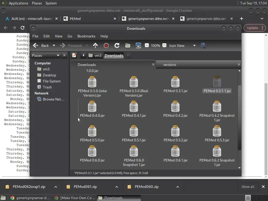Expand PEMod061.zip download options
The width and height of the screenshot is (268, 201).
pos(117,187)
